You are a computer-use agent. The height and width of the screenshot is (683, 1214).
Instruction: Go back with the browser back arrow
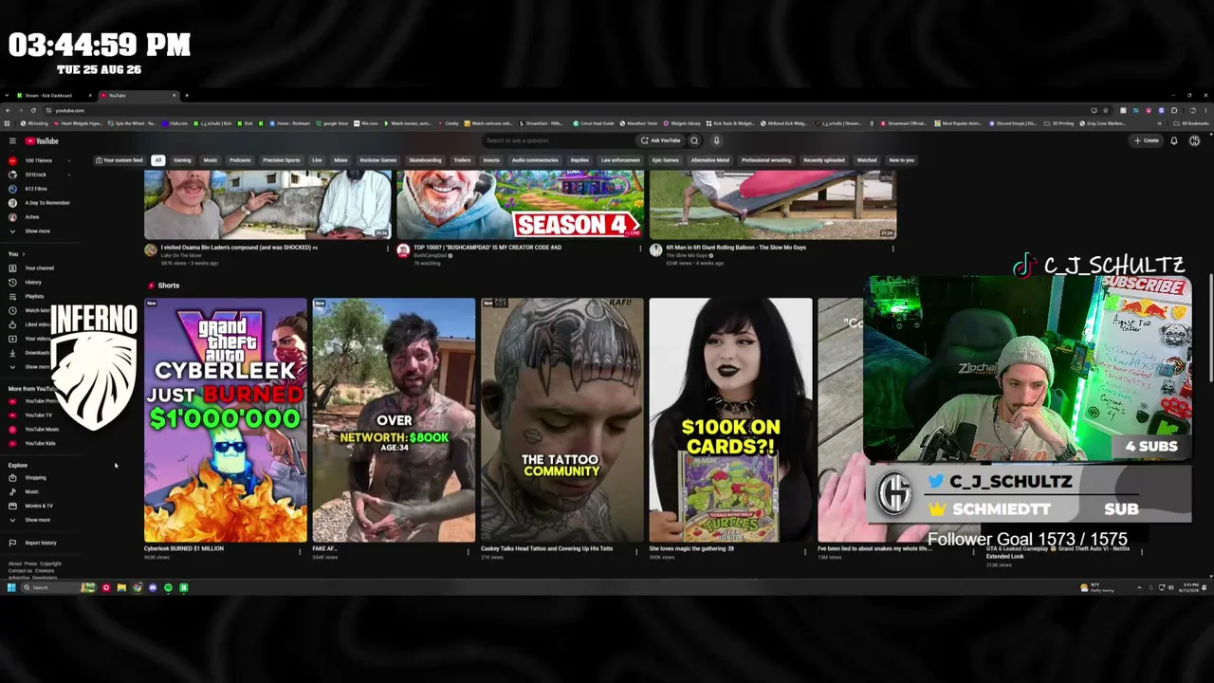(x=9, y=110)
